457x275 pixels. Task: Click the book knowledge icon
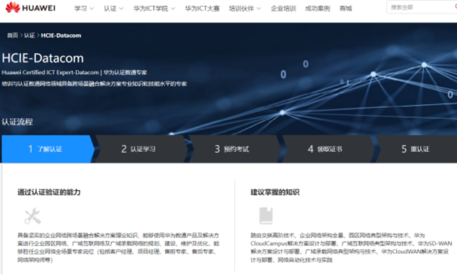[266, 216]
